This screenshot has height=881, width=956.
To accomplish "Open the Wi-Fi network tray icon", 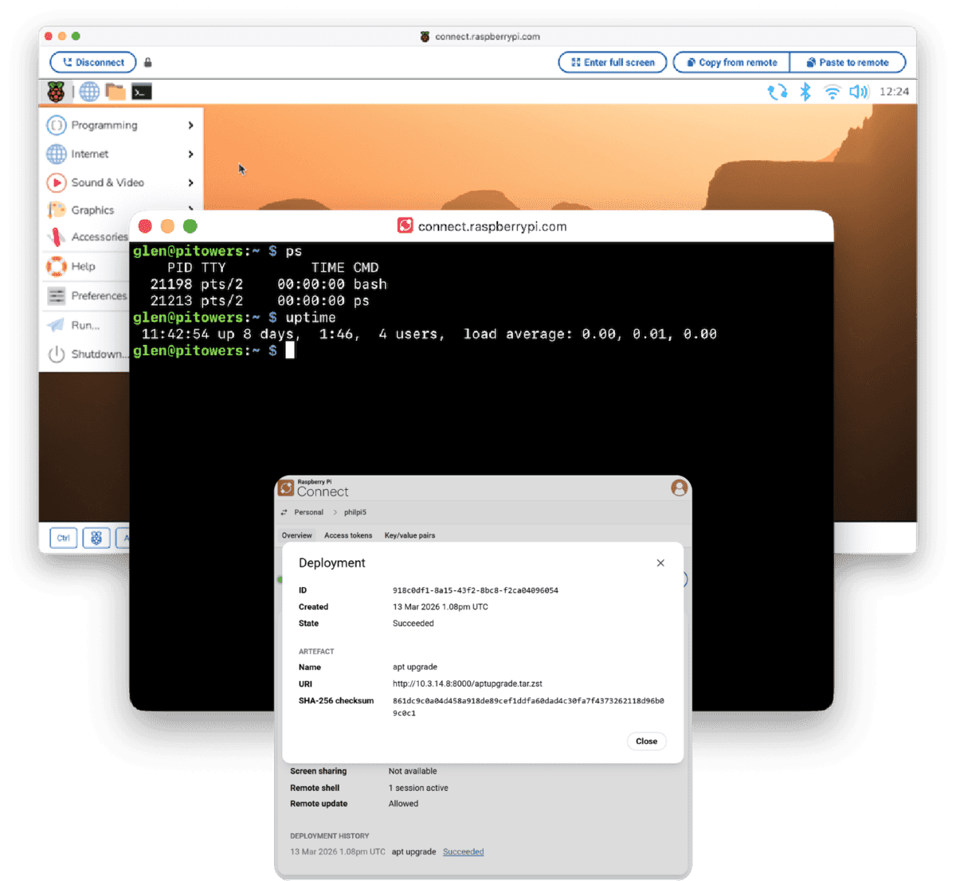I will 833,92.
